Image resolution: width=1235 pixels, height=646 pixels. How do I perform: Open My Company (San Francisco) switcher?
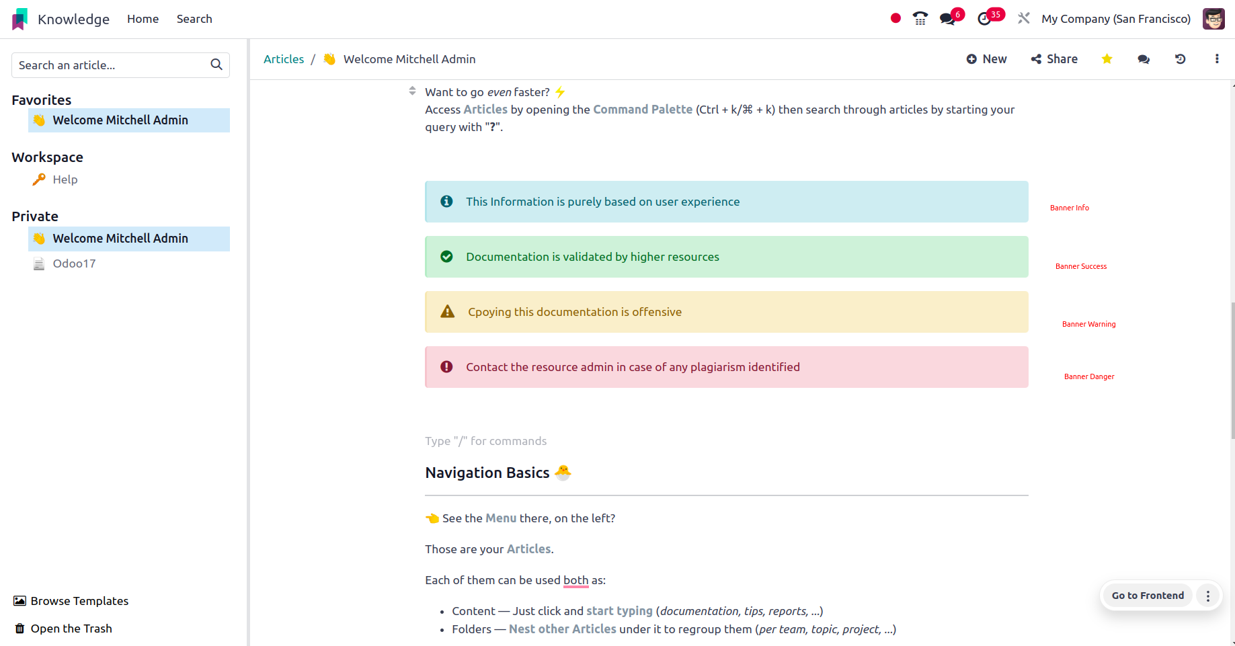click(x=1116, y=19)
